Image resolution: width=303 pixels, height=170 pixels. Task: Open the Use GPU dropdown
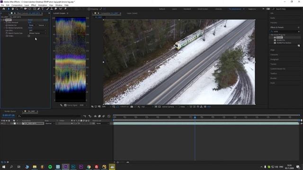pos(37,31)
